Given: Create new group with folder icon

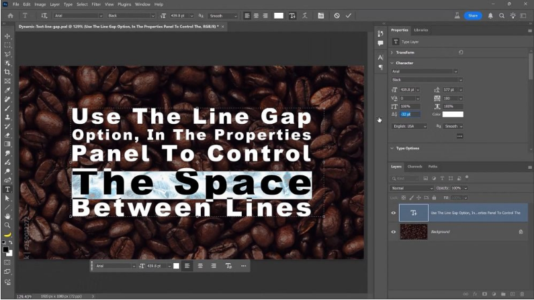Looking at the screenshot, I should point(503,294).
